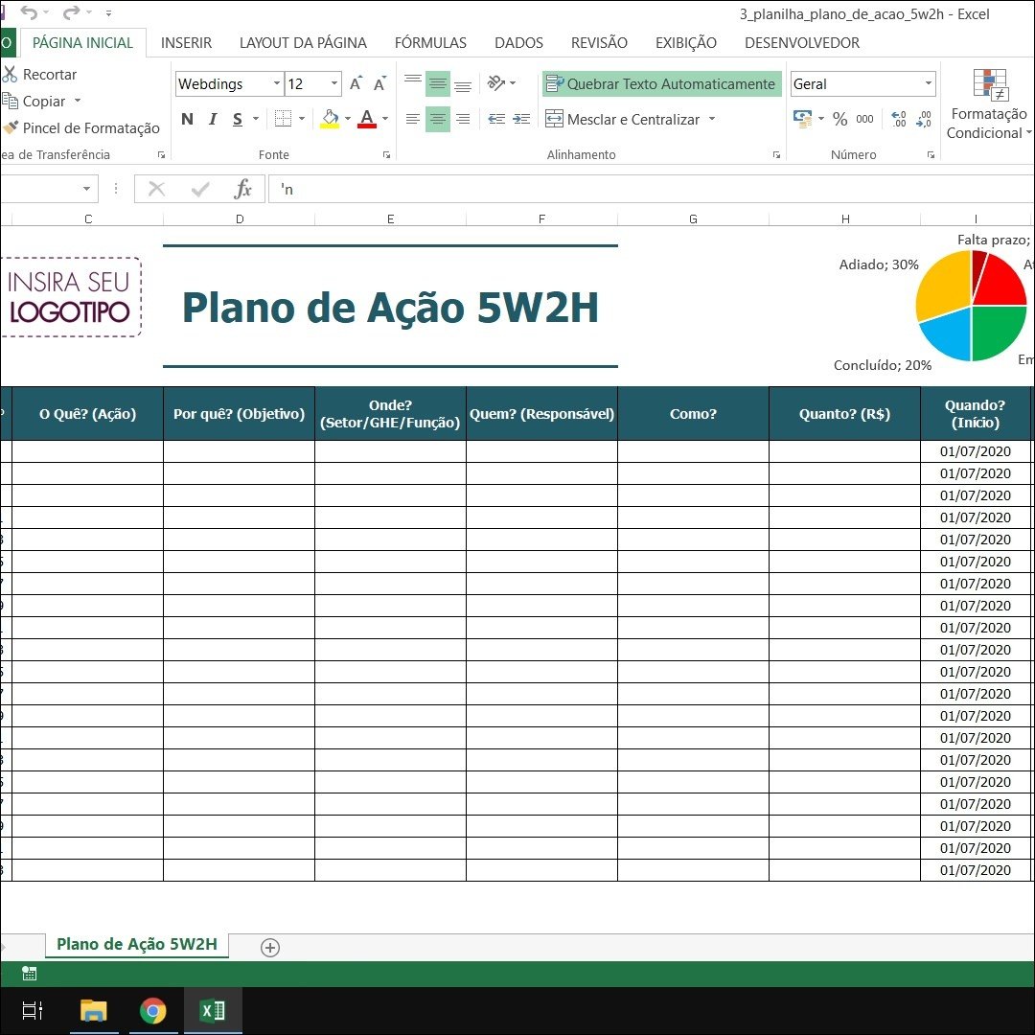The width and height of the screenshot is (1035, 1035).
Task: Open the font size 12 dropdown
Action: (333, 84)
